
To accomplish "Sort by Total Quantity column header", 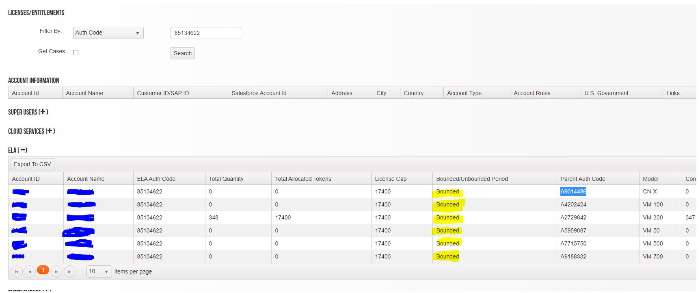I will tap(226, 179).
